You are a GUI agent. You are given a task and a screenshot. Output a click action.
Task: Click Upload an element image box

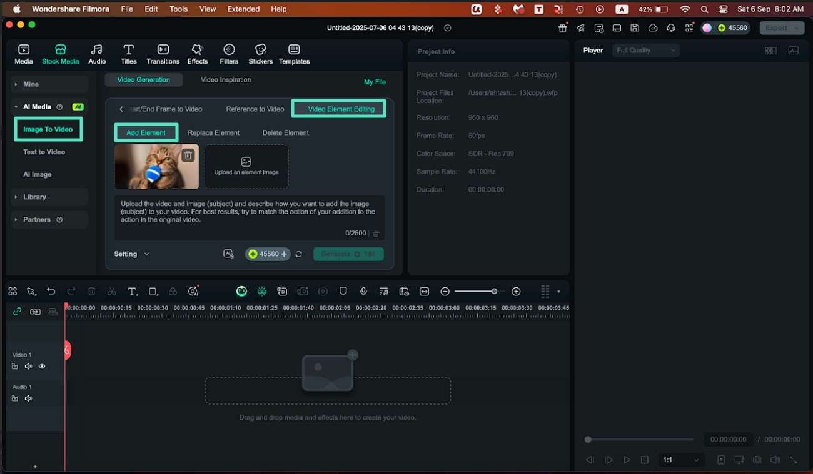point(246,166)
